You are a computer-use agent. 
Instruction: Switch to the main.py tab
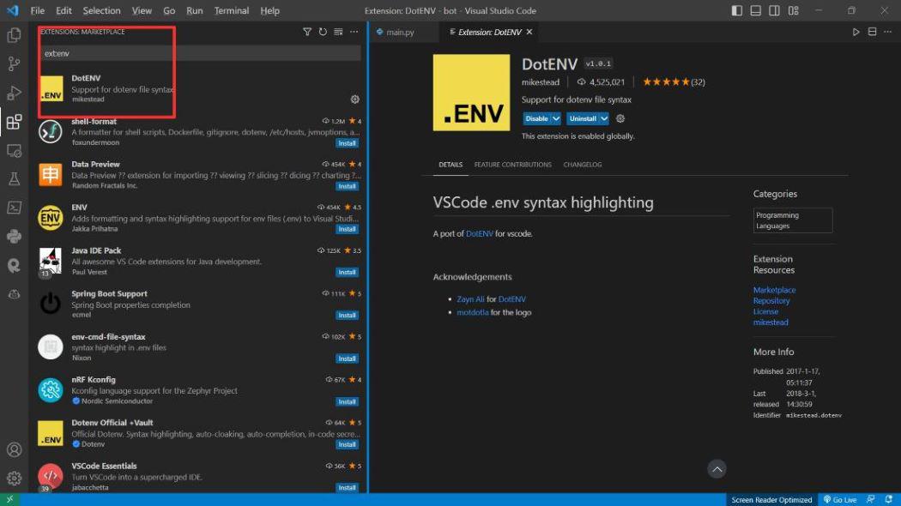[x=400, y=33]
